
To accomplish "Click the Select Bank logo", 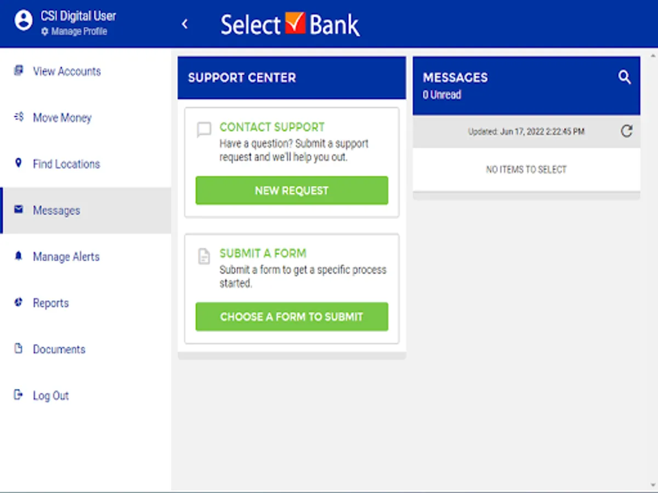I will (x=290, y=25).
